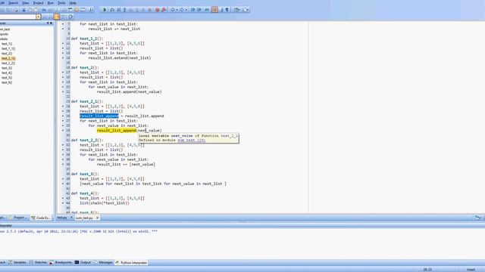This screenshot has height=272, width=485.
Task: Click code 'list(chain(*test_list))'
Action: [x=105, y=203]
